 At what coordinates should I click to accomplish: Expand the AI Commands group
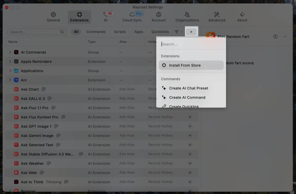click(x=10, y=52)
